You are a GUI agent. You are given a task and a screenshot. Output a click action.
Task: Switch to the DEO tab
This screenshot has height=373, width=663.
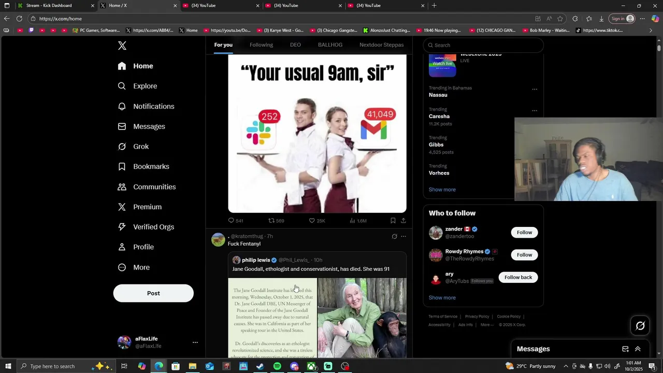295,45
